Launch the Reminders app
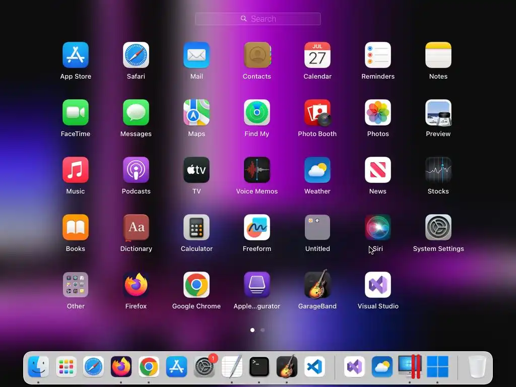Image resolution: width=516 pixels, height=387 pixels. click(x=378, y=55)
